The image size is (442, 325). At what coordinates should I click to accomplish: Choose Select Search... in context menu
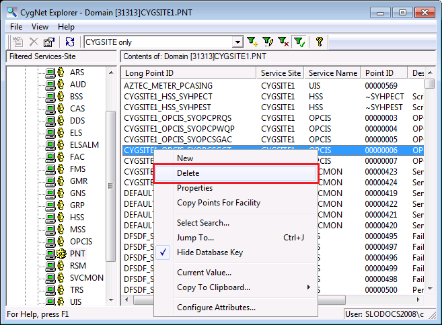[x=235, y=223]
